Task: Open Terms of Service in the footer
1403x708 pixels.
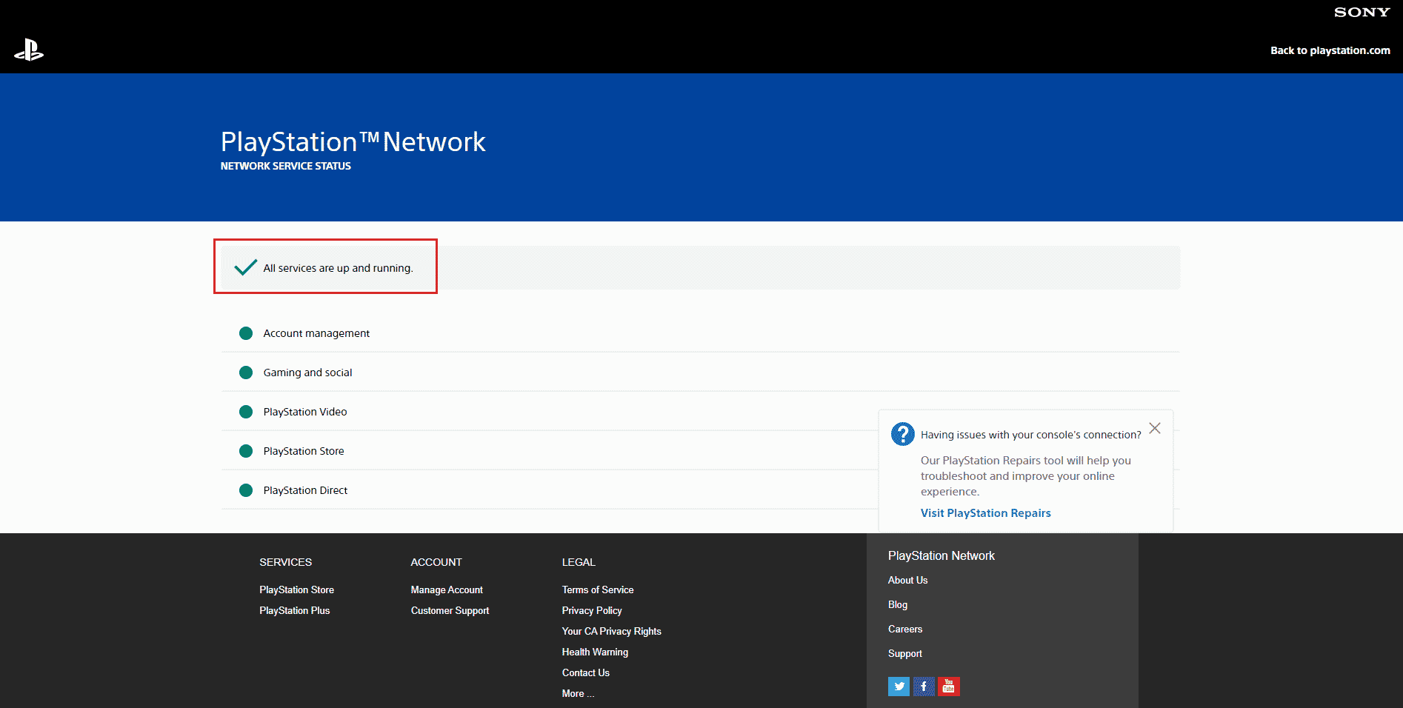Action: coord(597,590)
